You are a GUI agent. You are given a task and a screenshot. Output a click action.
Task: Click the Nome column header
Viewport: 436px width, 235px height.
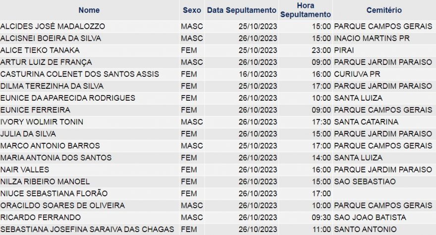(x=89, y=10)
